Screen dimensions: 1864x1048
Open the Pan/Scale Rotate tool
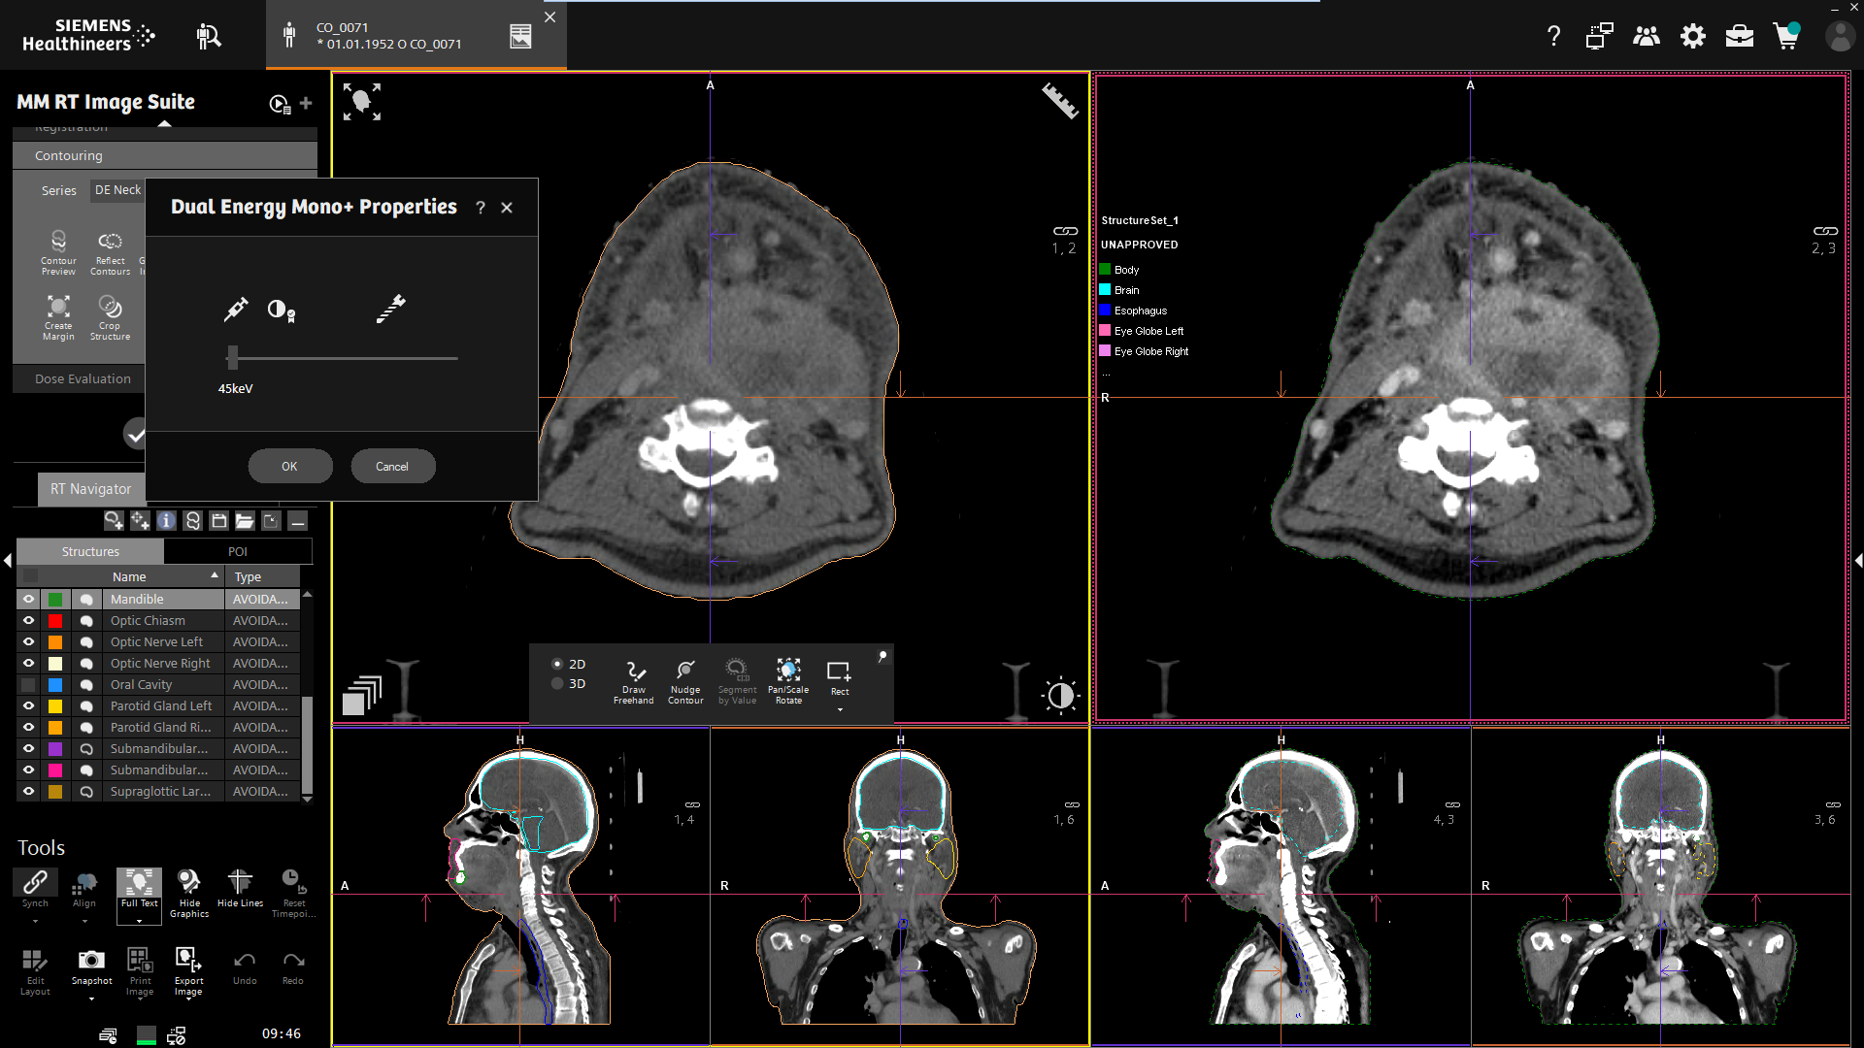click(788, 679)
